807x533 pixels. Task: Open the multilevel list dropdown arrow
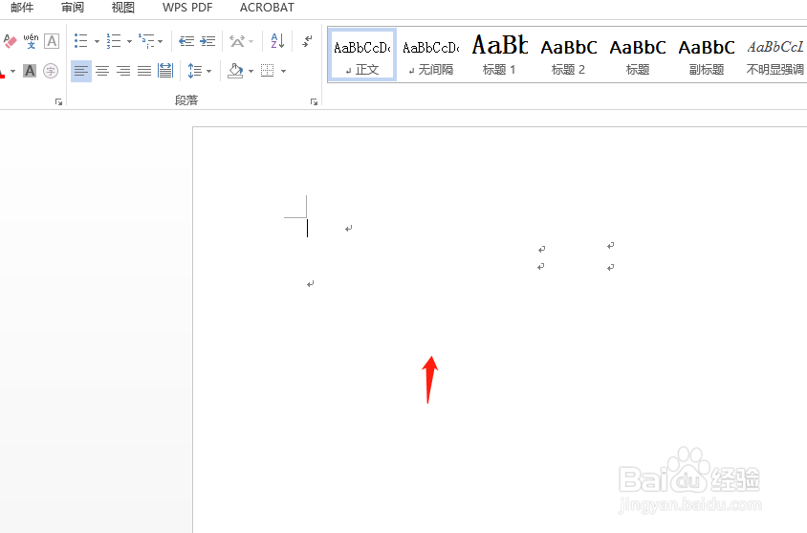(x=160, y=41)
